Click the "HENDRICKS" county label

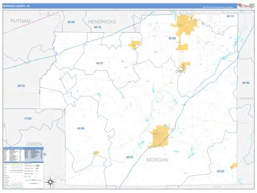coord(102,22)
